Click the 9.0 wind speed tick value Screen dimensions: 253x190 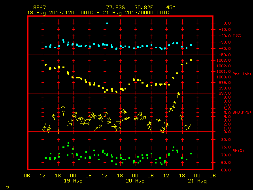[227, 97]
